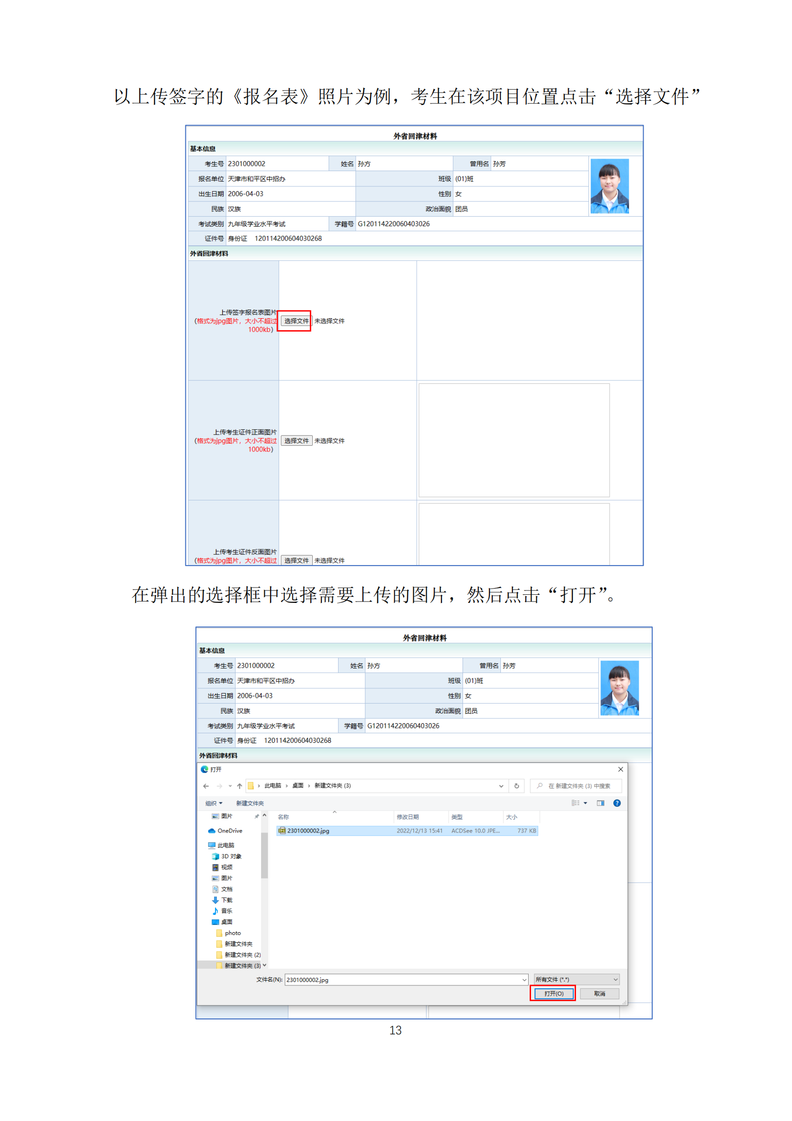Click the pin icon next to quick-access 图片
This screenshot has height=1121, width=792.
point(257,816)
